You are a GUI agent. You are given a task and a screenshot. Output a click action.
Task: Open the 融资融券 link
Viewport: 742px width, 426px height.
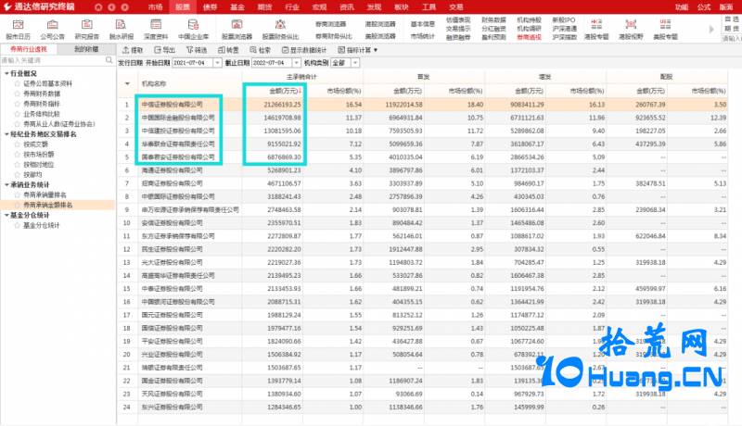pyautogui.click(x=458, y=37)
